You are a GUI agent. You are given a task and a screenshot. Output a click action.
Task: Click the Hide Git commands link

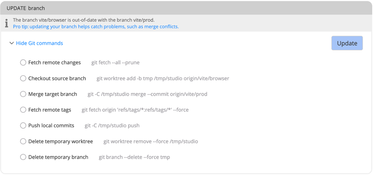click(39, 43)
